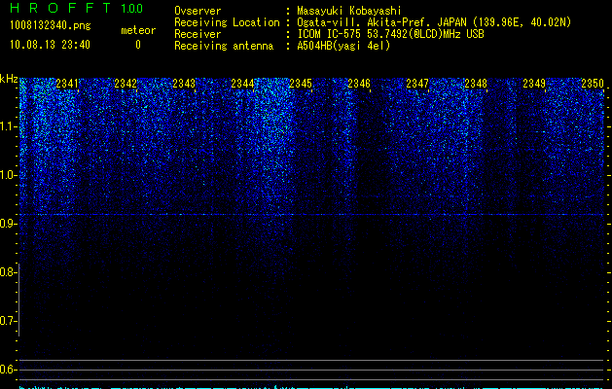The width and height of the screenshot is (612, 389).
Task: Click the HROFFT 1.0.0 title text
Action: pos(77,8)
